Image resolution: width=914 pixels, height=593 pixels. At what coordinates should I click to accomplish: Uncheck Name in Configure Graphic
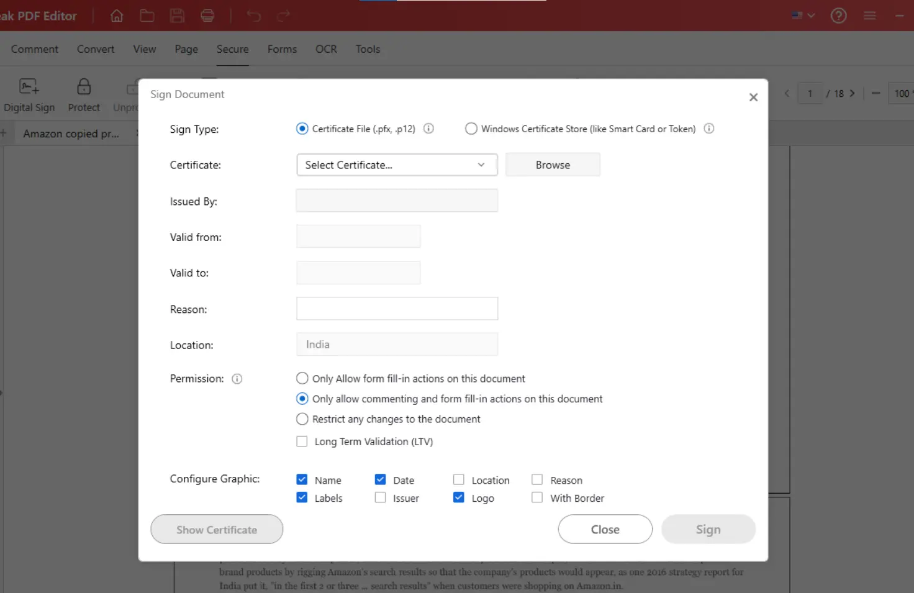click(302, 479)
